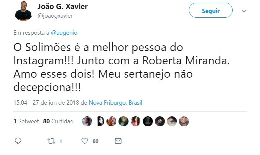
Task: Expand the chevron menu beside Seguir
Action: (244, 11)
